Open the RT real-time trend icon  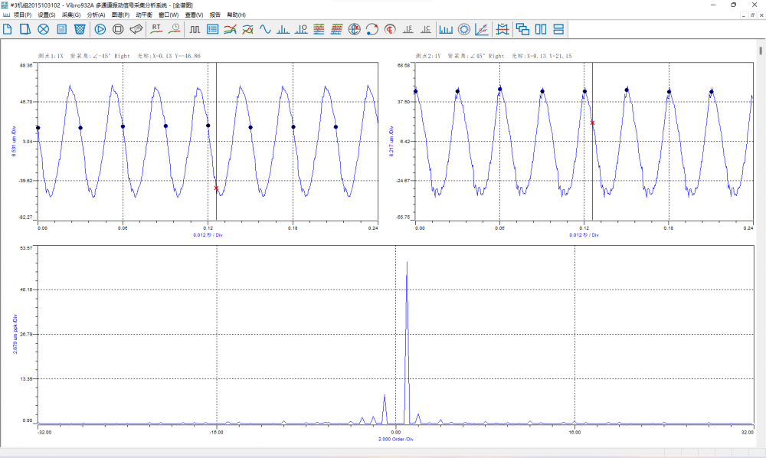click(x=156, y=29)
